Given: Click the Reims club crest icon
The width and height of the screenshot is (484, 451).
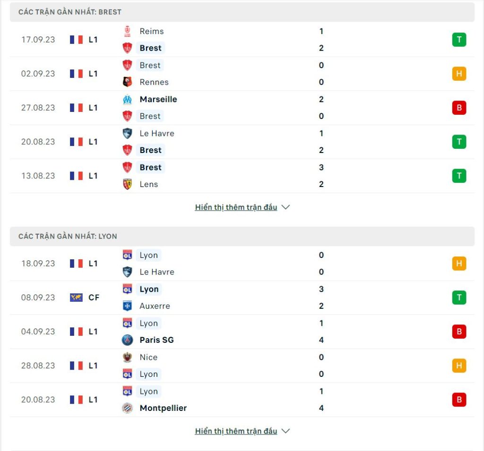Looking at the screenshot, I should 127,31.
